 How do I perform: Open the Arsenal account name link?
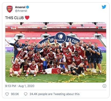(20, 7)
